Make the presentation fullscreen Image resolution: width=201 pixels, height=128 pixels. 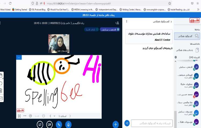coord(19,116)
